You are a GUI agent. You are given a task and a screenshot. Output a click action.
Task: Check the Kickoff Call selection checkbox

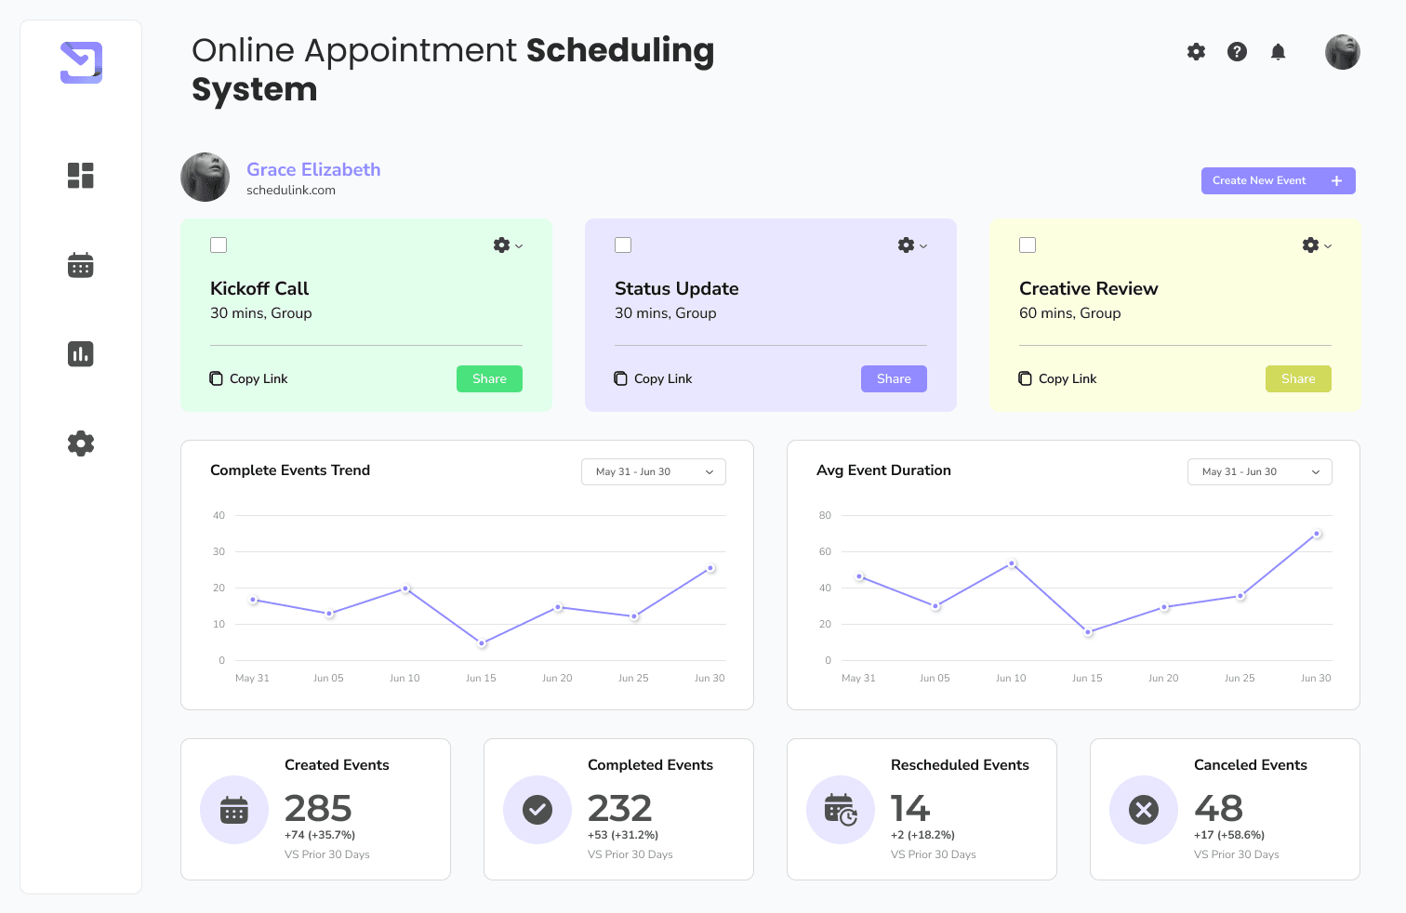(219, 245)
